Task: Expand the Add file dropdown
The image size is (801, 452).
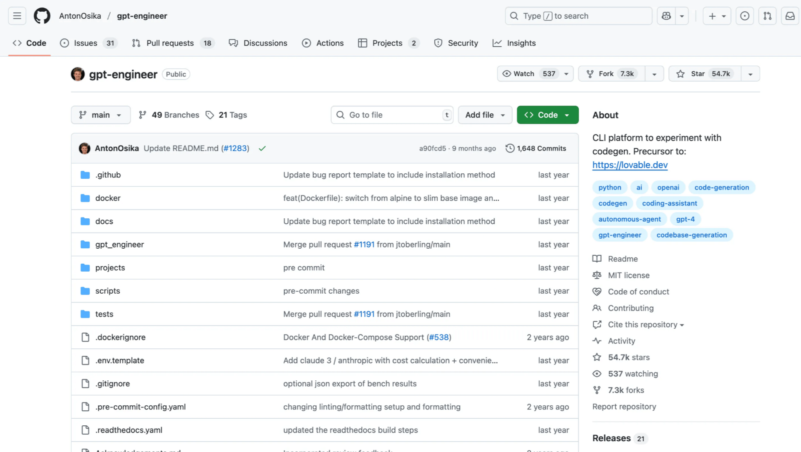Action: [x=485, y=115]
